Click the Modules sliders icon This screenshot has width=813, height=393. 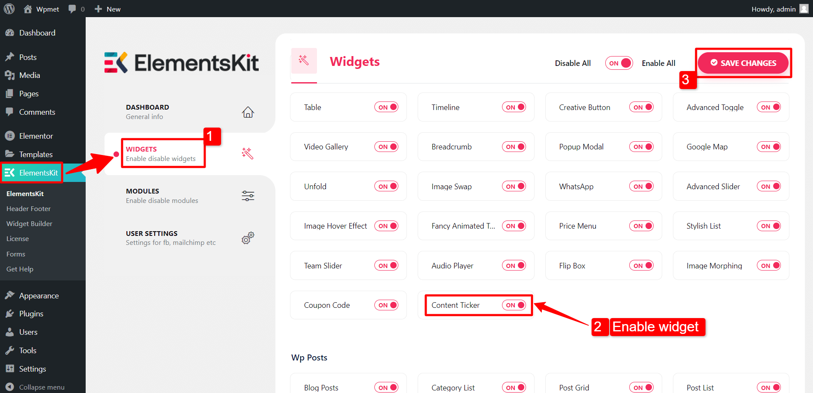click(248, 196)
